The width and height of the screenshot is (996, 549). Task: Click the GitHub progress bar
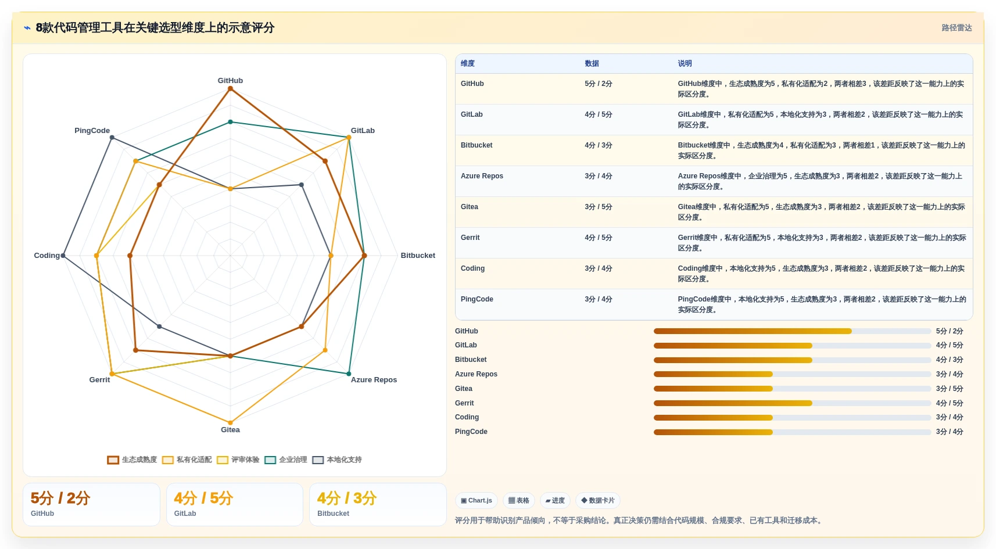(x=792, y=331)
